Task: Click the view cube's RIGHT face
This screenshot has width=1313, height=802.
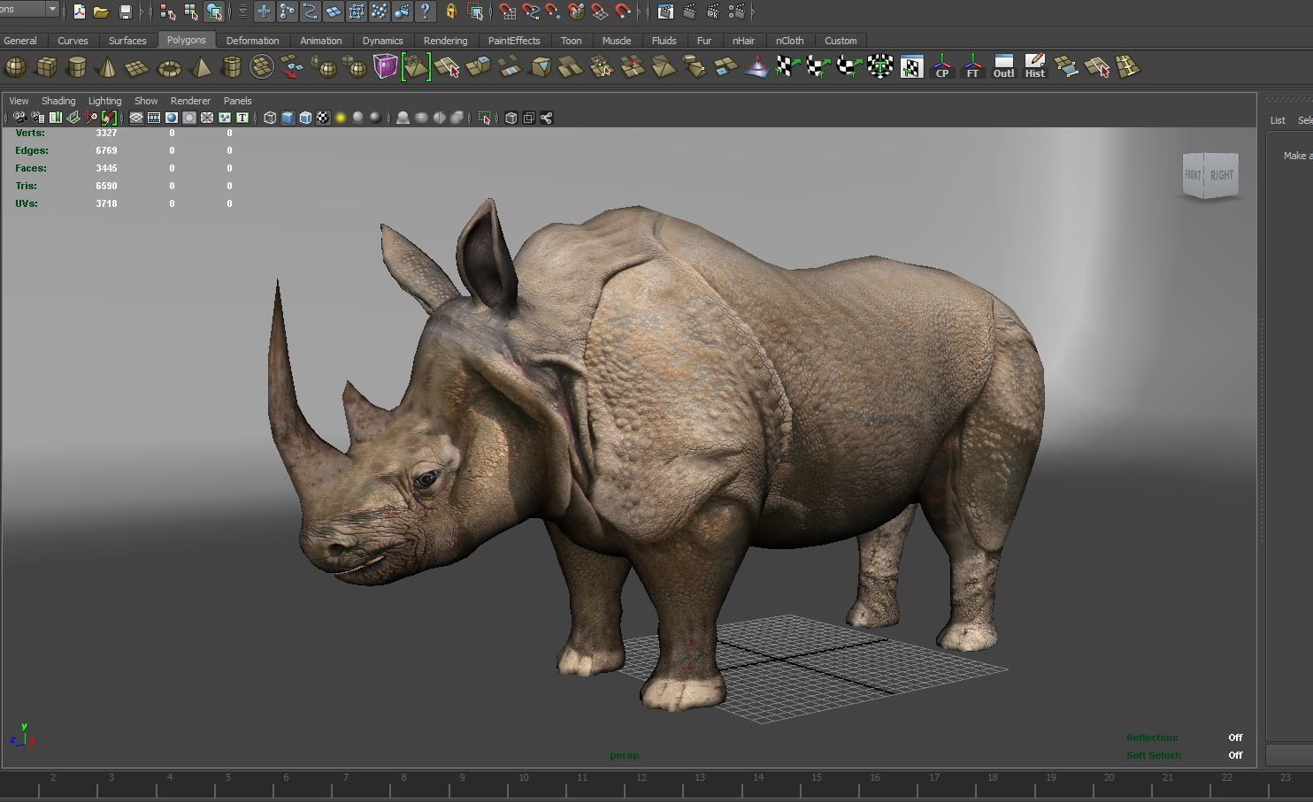Action: point(1222,175)
